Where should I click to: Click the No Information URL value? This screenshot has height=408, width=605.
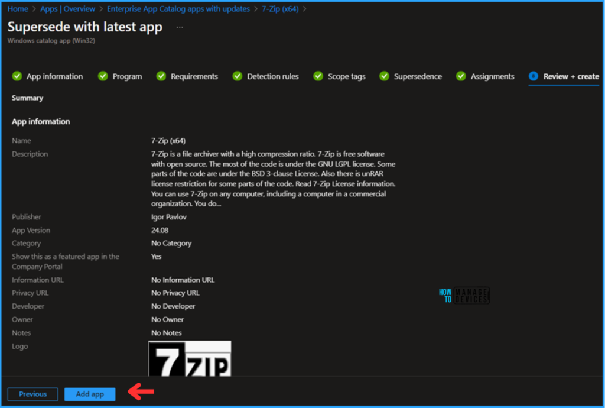tap(183, 280)
